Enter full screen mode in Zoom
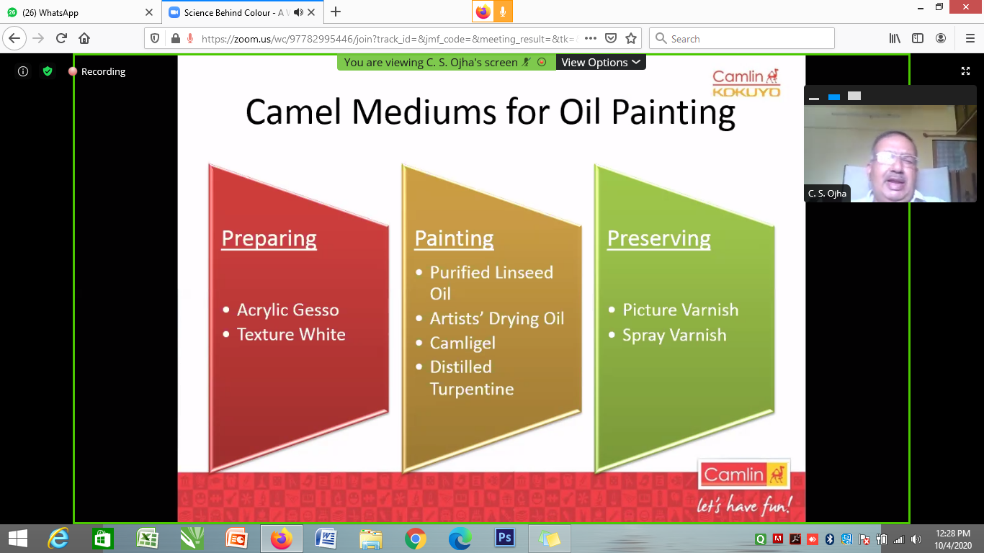This screenshot has height=553, width=984. coord(965,71)
